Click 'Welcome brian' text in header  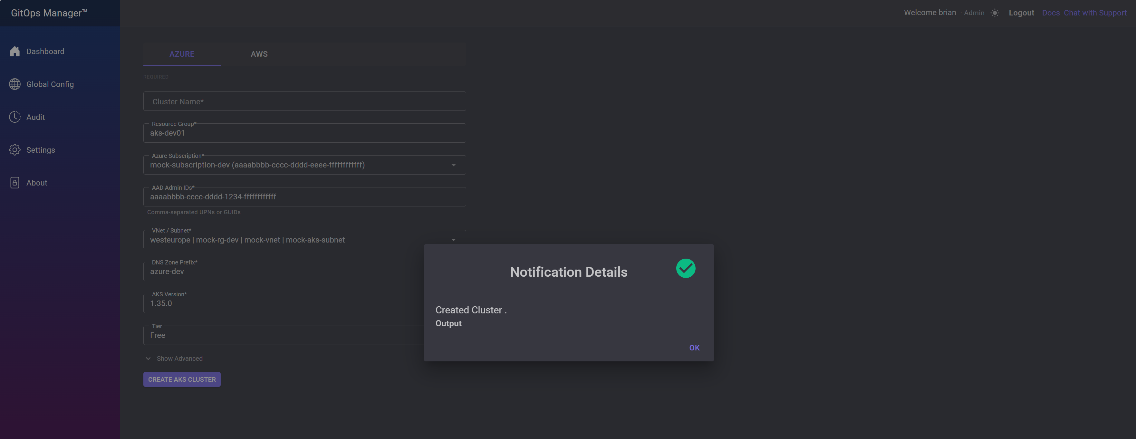coord(929,12)
